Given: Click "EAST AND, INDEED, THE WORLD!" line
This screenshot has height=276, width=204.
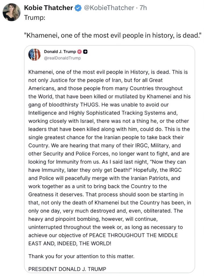Looking at the screenshot, I should [x=69, y=243].
